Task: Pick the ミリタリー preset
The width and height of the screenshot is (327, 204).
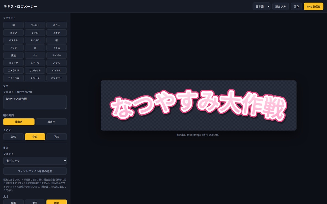Action: [x=57, y=78]
